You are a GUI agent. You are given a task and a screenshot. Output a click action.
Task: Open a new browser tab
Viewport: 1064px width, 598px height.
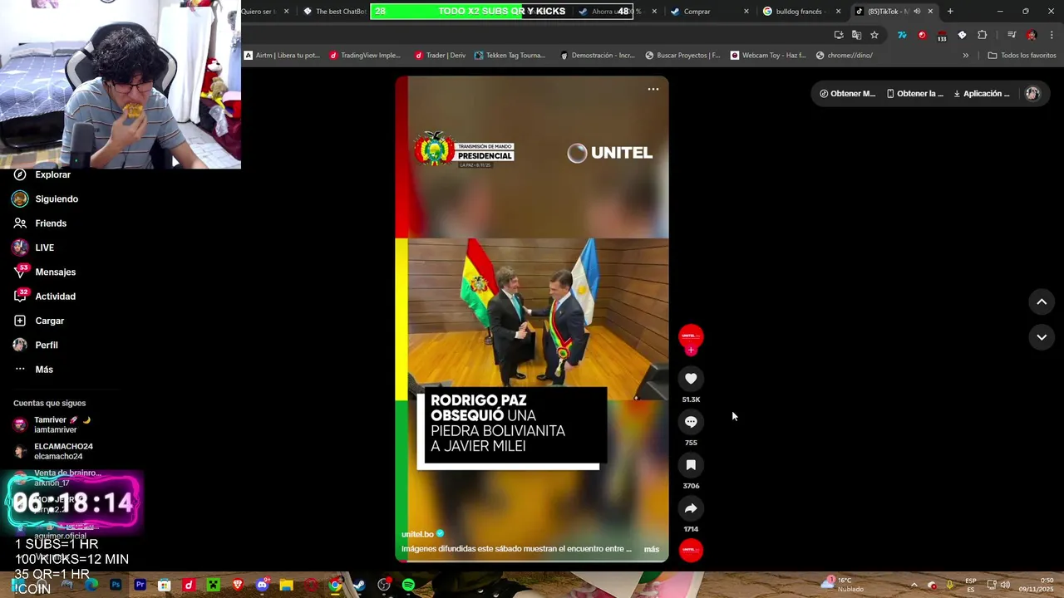coord(950,12)
